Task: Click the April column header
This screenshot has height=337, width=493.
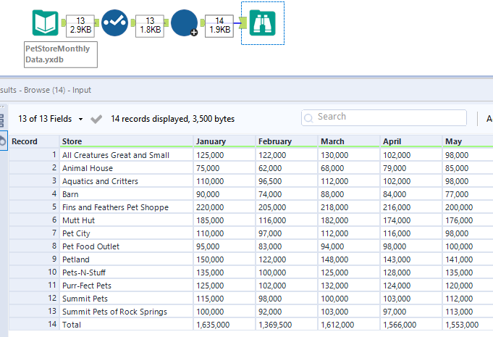Action: (392, 141)
